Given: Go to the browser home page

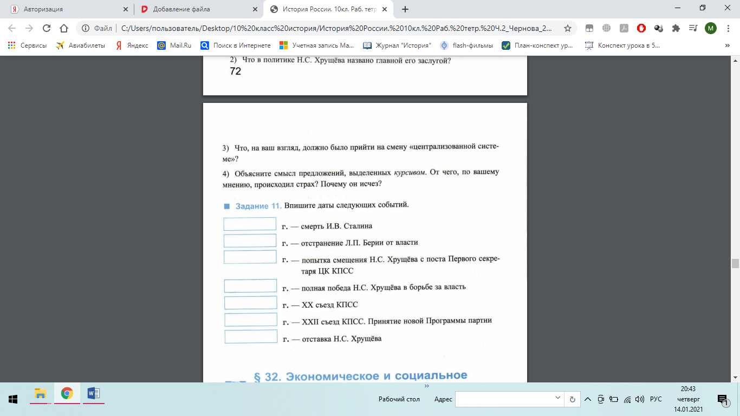Looking at the screenshot, I should pos(64,28).
